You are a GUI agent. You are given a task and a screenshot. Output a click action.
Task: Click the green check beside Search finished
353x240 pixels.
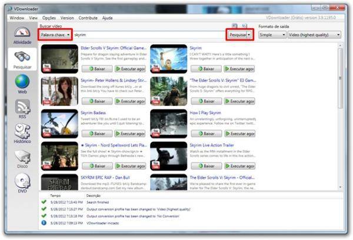(x=44, y=202)
